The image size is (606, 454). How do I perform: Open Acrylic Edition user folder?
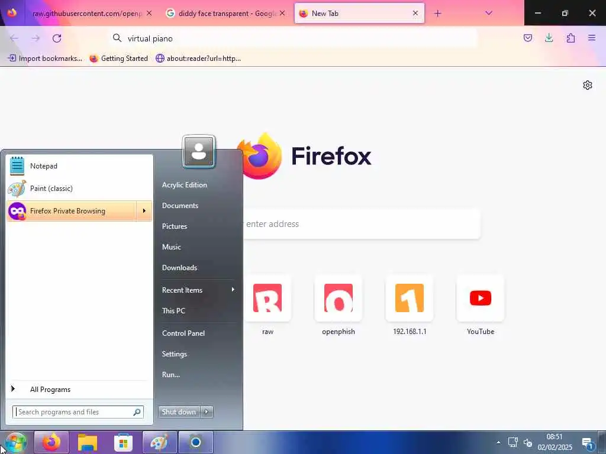coord(185,185)
